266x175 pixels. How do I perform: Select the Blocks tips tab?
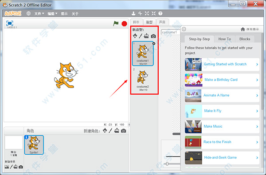pyautogui.click(x=245, y=39)
